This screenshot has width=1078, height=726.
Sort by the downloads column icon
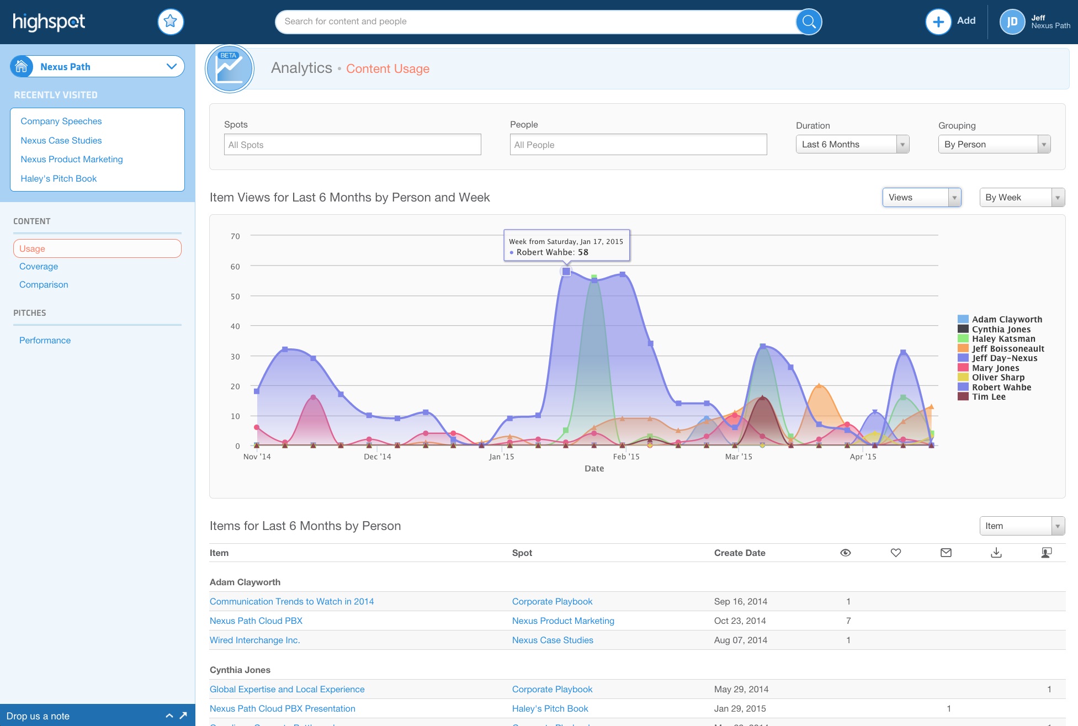click(996, 553)
